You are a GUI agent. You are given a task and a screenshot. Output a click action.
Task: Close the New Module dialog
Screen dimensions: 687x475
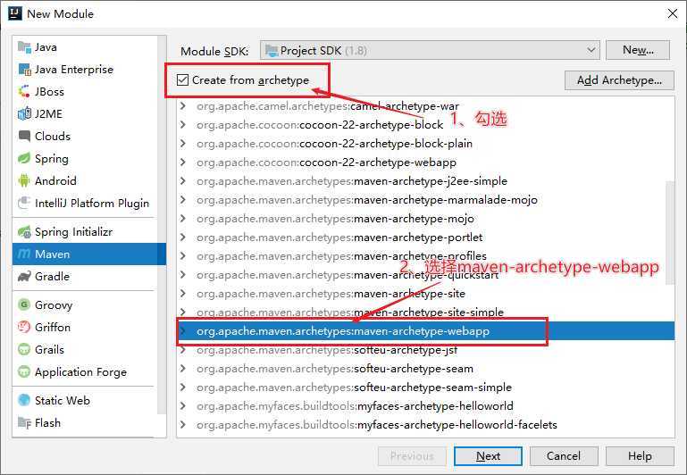[672, 13]
